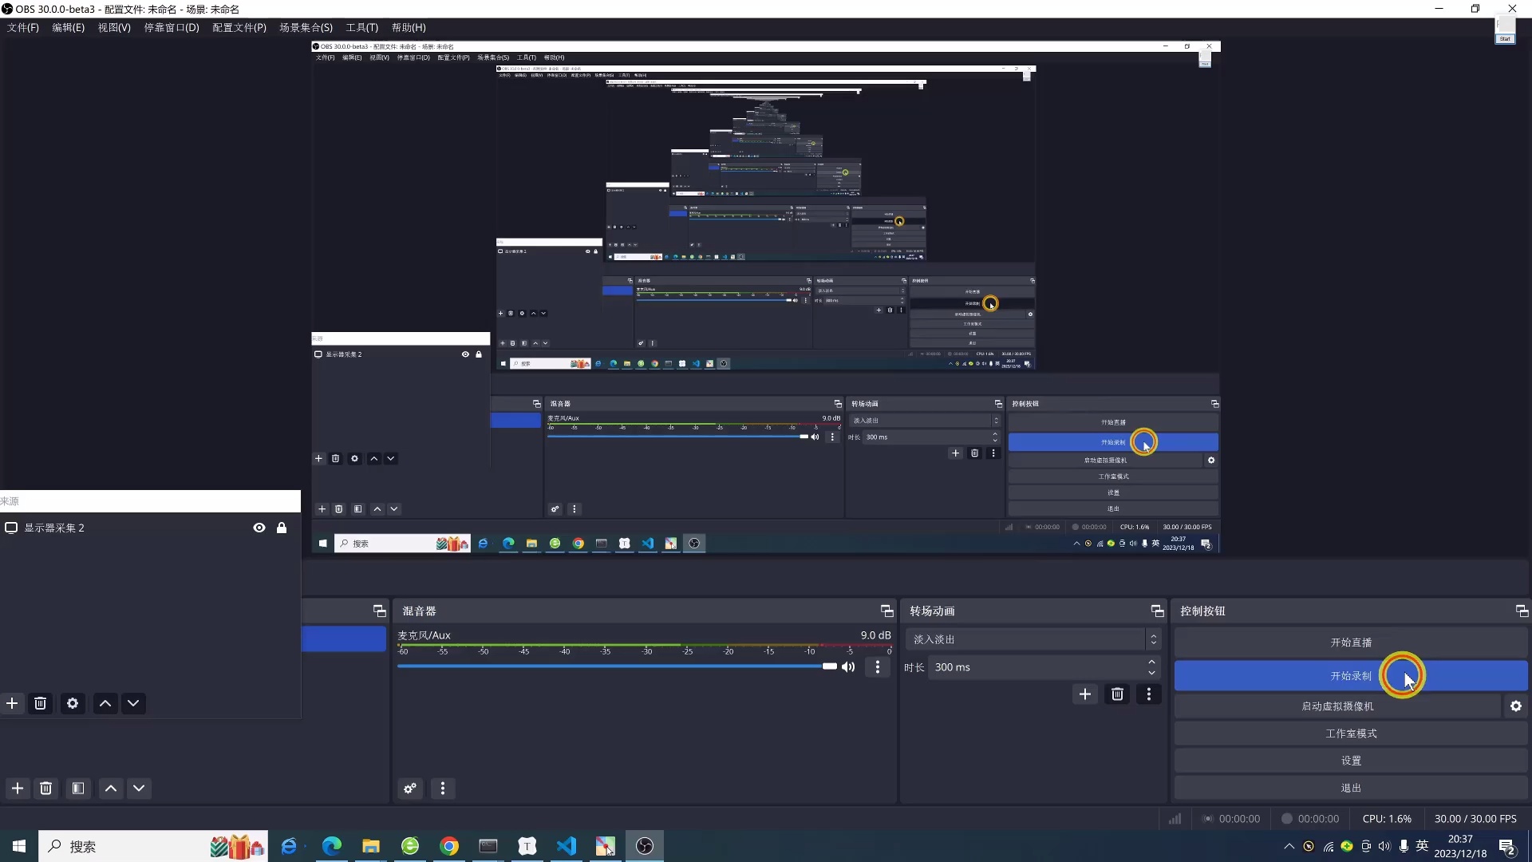
Task: Open the 场景集合(S) menu
Action: [306, 27]
